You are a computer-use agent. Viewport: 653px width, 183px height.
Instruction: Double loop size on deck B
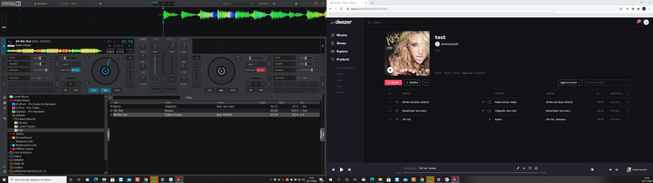pyautogui.click(x=263, y=84)
